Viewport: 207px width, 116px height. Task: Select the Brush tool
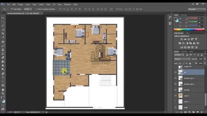click(3, 46)
